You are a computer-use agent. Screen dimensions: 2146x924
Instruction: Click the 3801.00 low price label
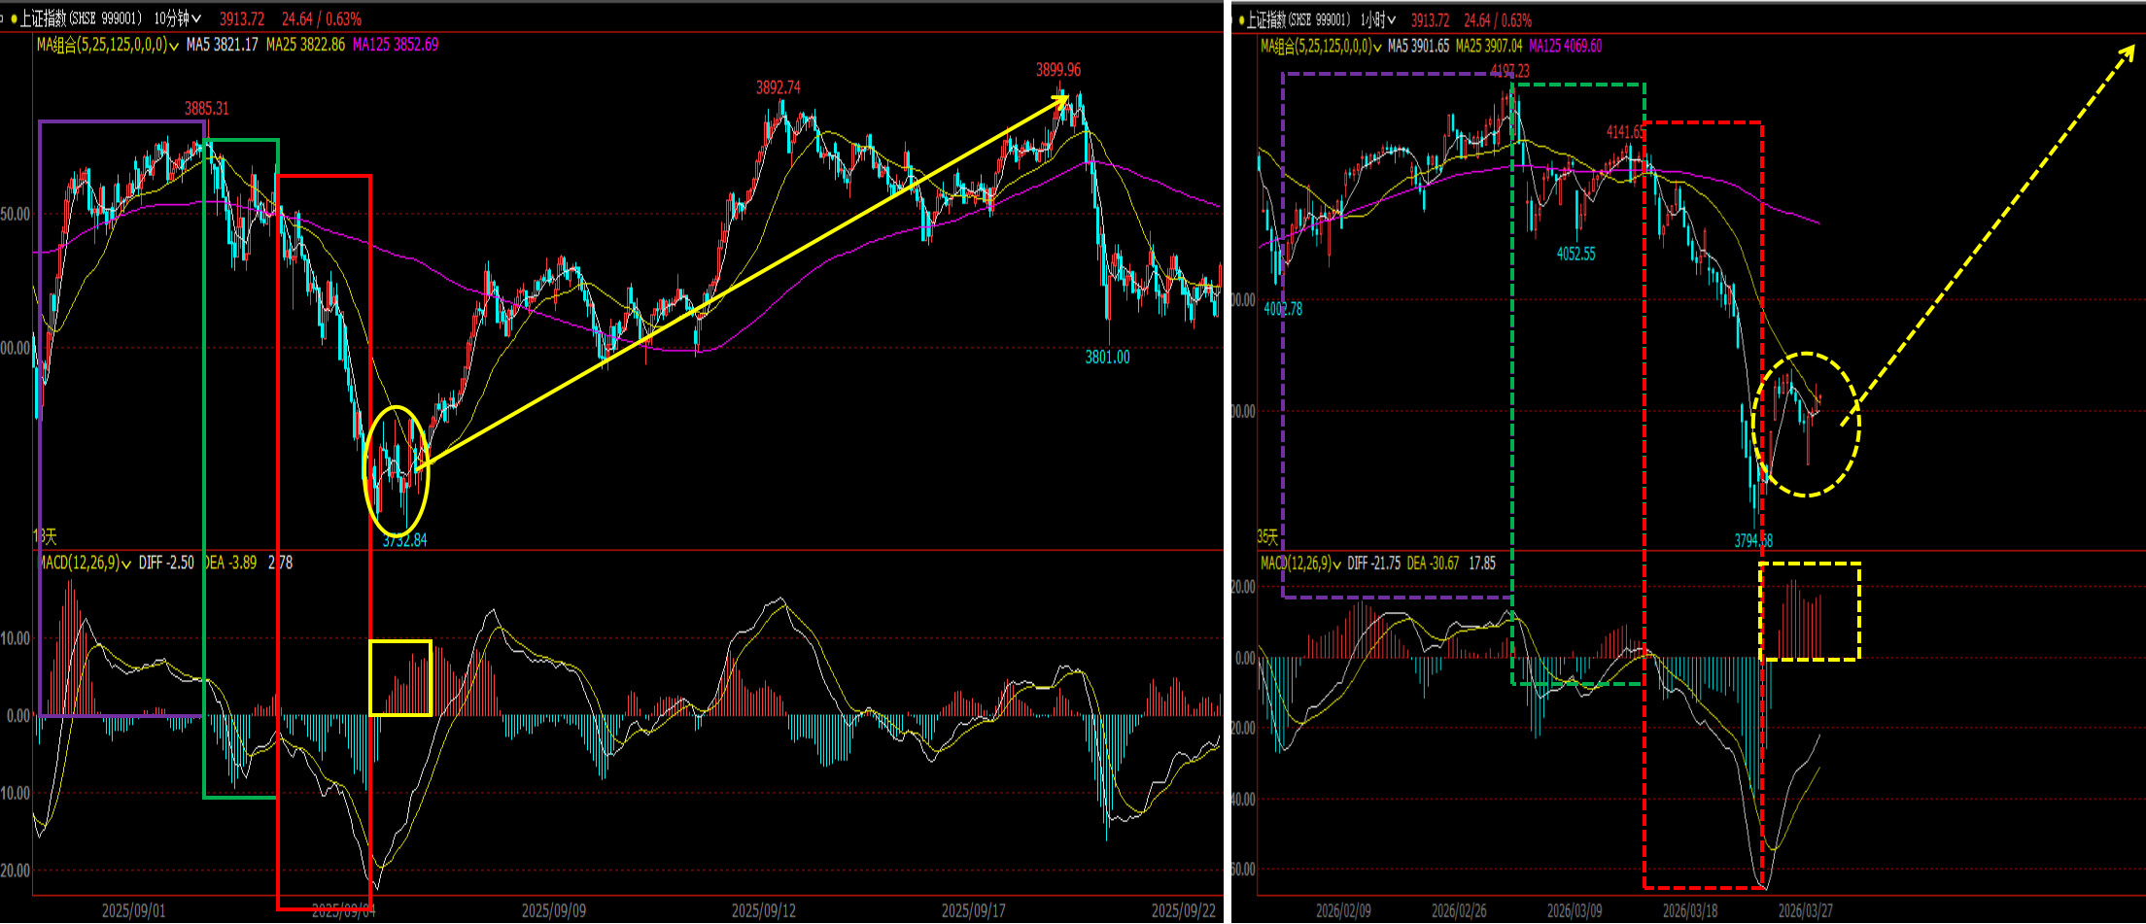click(x=1108, y=358)
